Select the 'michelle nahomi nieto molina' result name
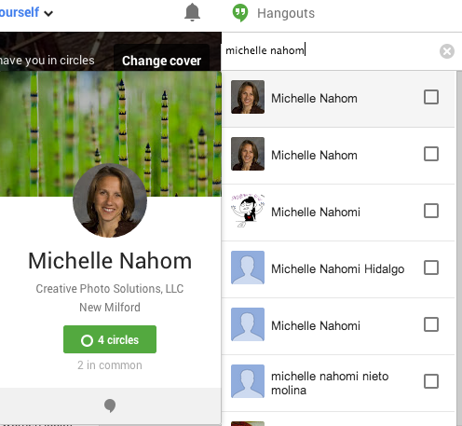462x426 pixels. (x=330, y=383)
